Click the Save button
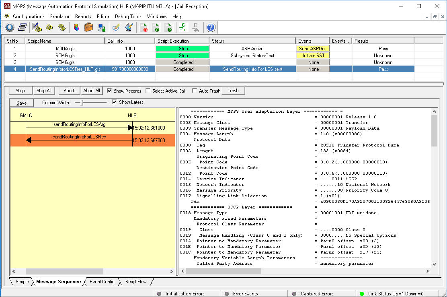The image size is (447, 297). [22, 103]
